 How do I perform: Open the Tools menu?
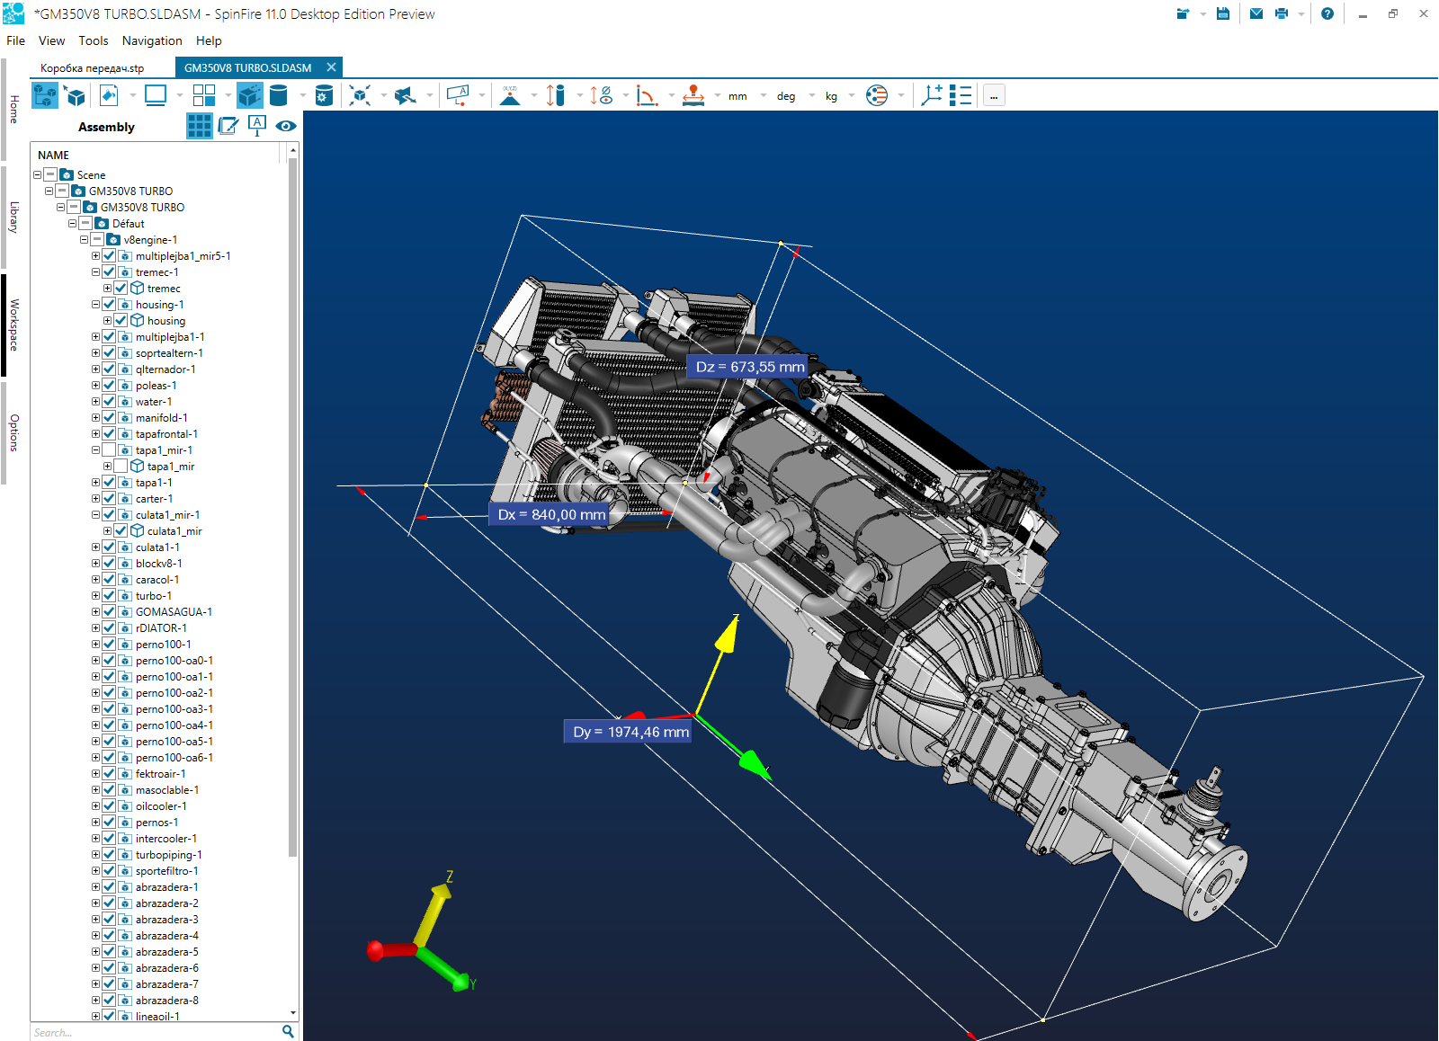[93, 40]
